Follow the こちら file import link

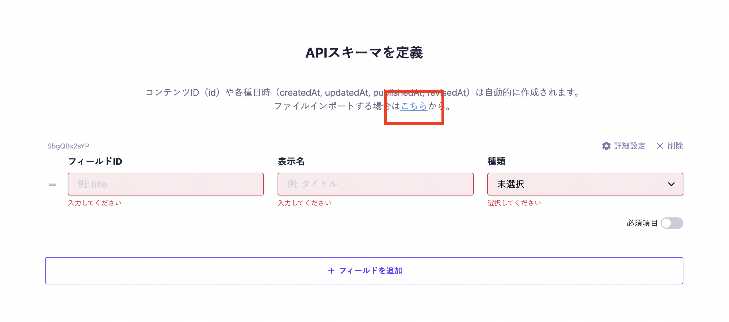point(414,106)
